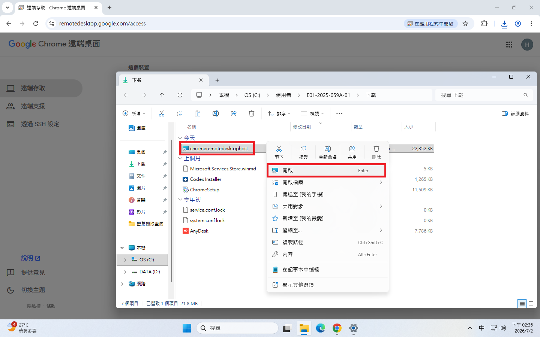540x337 pixels.
Task: Collapse the 上個月 group
Action: (180, 158)
